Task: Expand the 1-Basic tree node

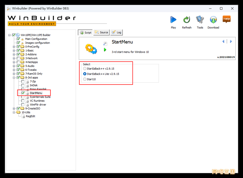Action: point(14,51)
